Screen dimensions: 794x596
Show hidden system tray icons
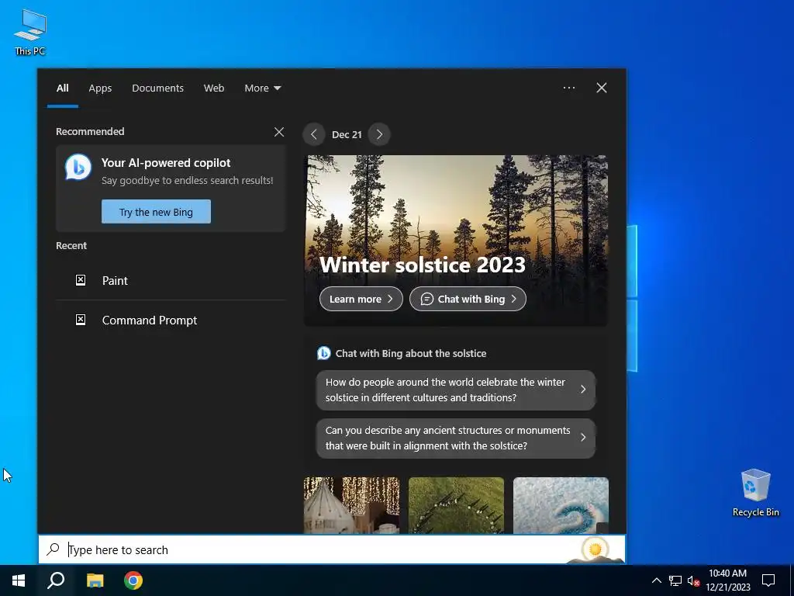click(656, 580)
